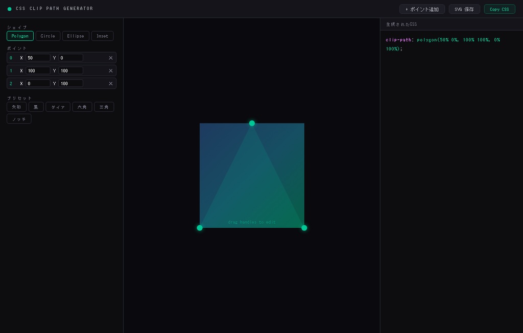Click the bottom-left polygon handle
This screenshot has height=333, width=523.
click(x=200, y=228)
